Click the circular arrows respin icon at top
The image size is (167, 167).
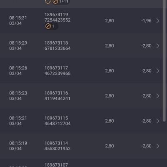48,2
